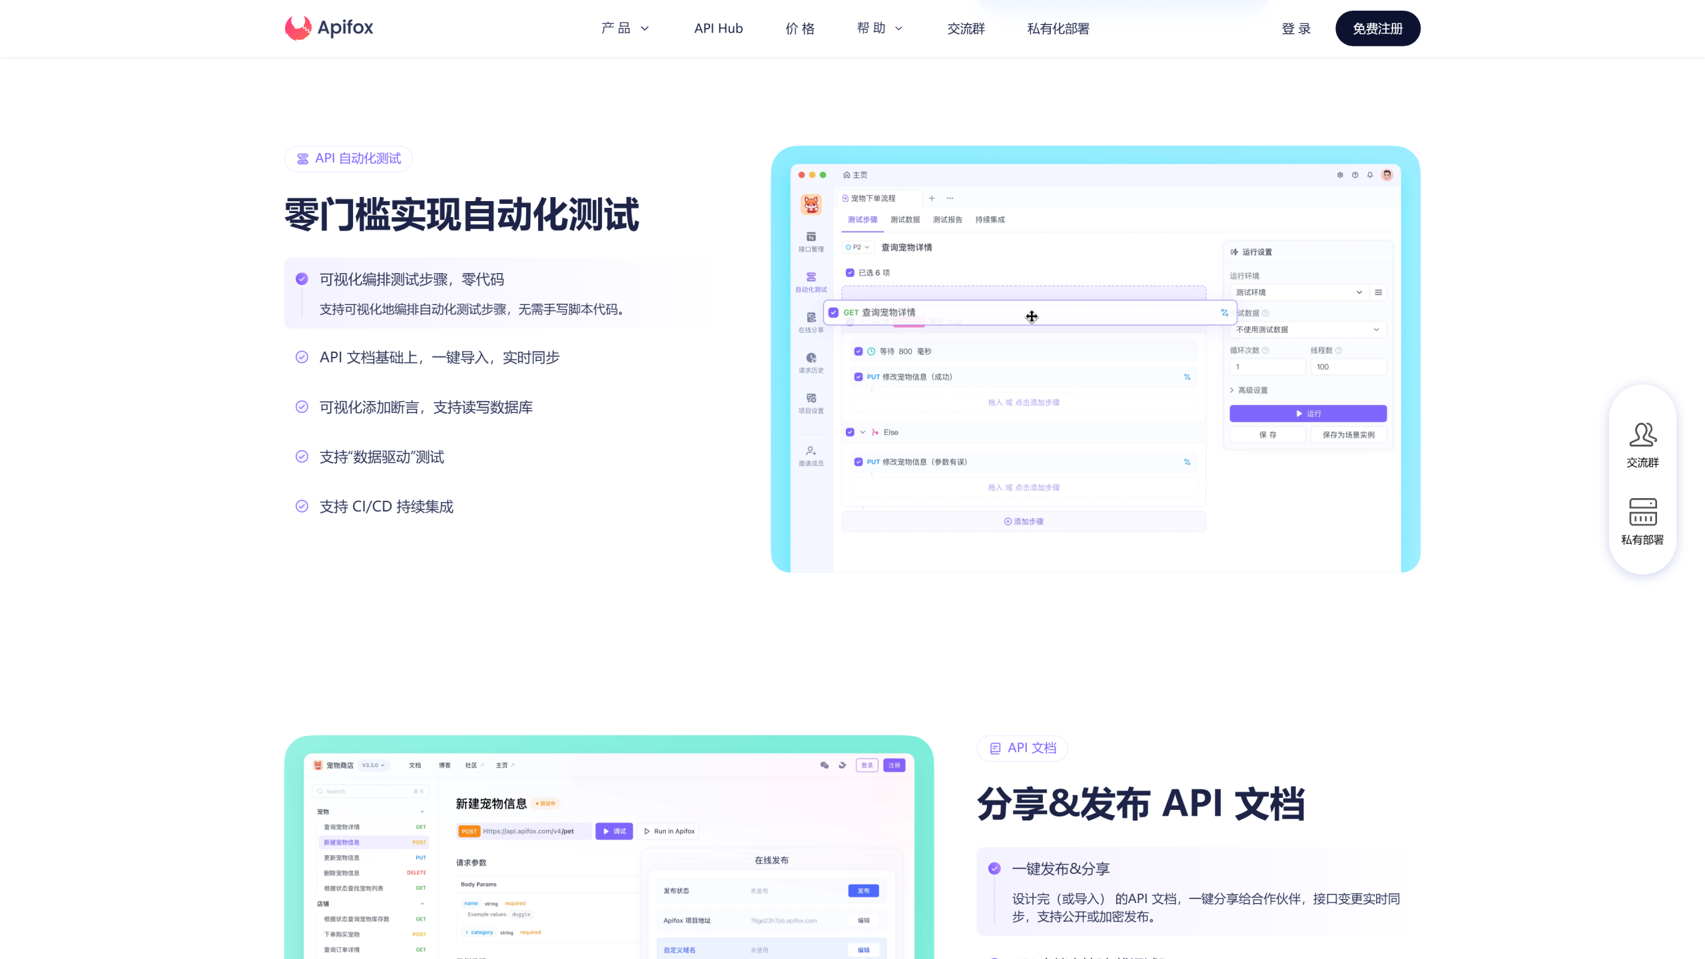Select the 邀请成员 sidebar icon
Viewport: 1705px width, 959px height.
click(x=811, y=456)
